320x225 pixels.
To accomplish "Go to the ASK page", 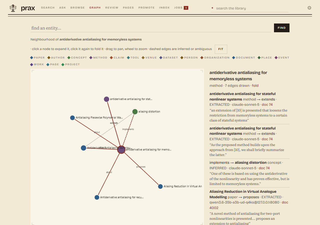I will [x=62, y=8].
